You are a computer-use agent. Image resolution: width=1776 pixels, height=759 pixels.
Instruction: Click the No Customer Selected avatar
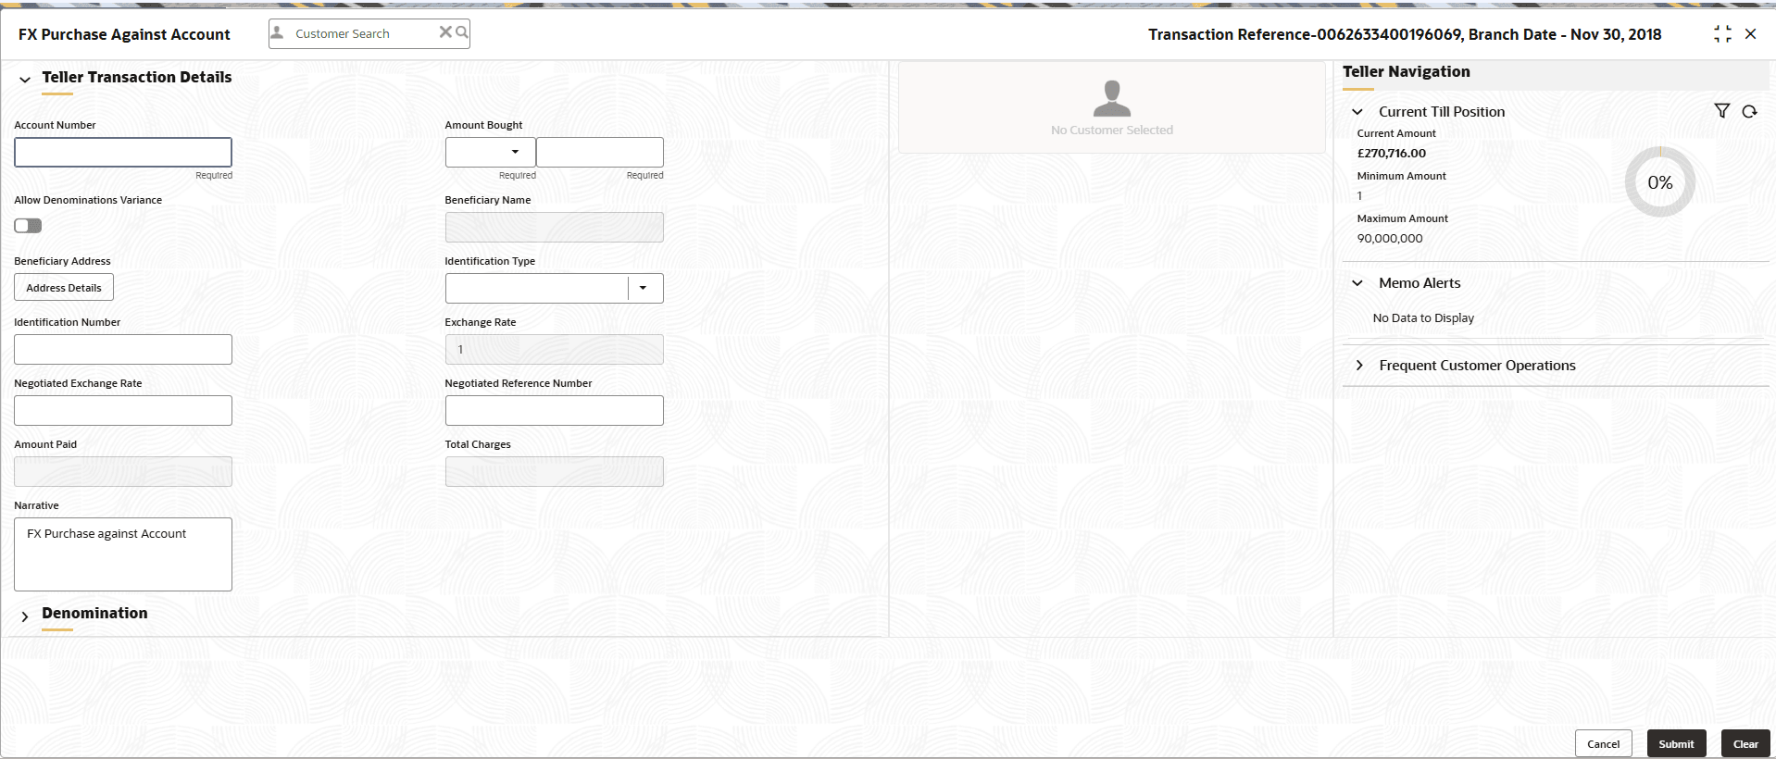pyautogui.click(x=1112, y=98)
